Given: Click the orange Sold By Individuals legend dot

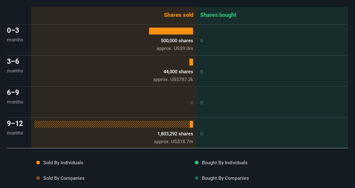Looking at the screenshot, I should coord(38,163).
